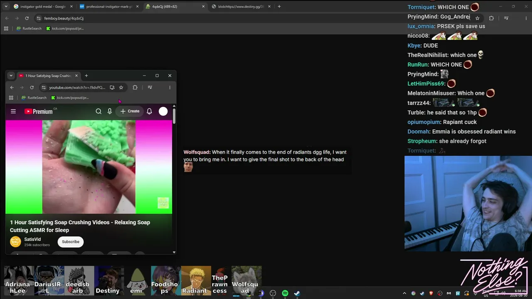Viewport: 532px width, 299px height.
Task: Click the soap crushing video player
Action: point(89,167)
